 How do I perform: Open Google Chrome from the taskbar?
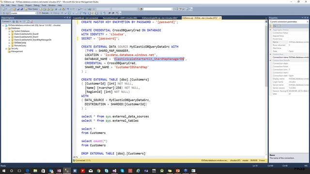99,171
